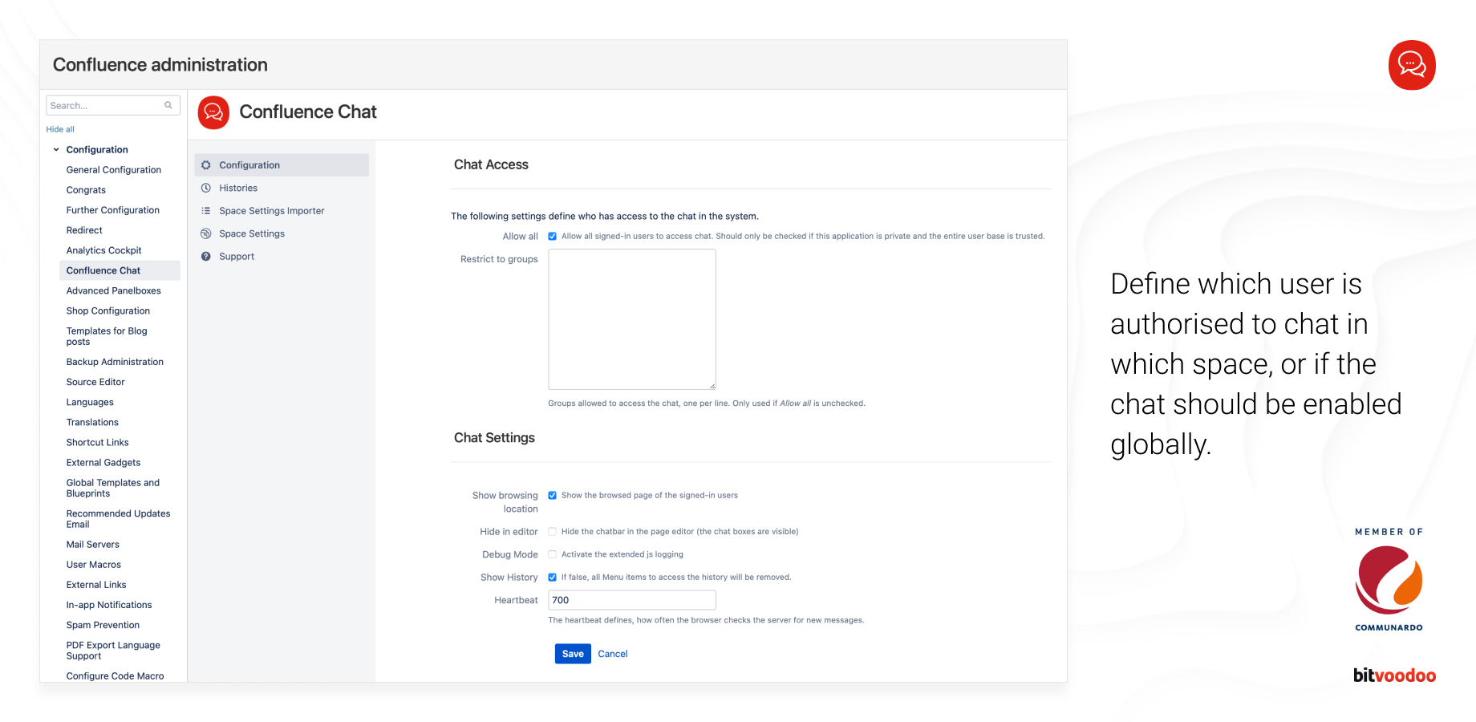Open Congrats in the sidebar
The width and height of the screenshot is (1476, 722).
(86, 190)
